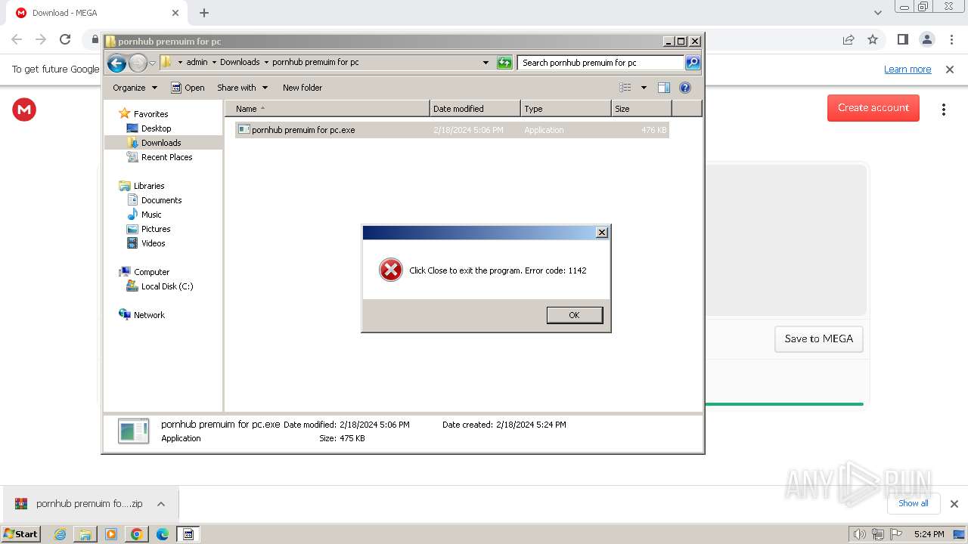
Task: Bookmark this page with star icon
Action: click(873, 39)
